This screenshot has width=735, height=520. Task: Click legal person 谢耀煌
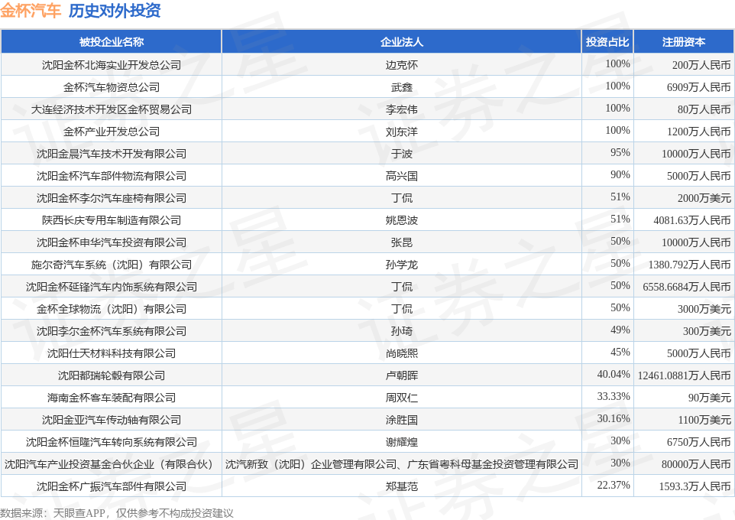pyautogui.click(x=402, y=442)
